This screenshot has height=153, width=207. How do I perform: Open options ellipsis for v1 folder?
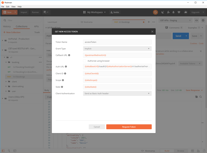(40, 57)
